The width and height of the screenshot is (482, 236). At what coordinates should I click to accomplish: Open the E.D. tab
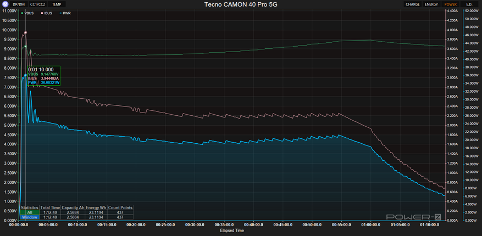[x=469, y=4]
